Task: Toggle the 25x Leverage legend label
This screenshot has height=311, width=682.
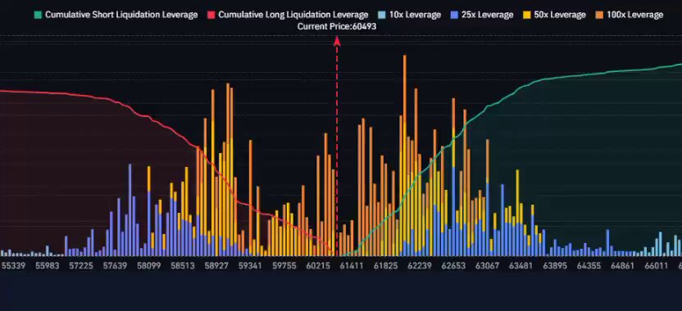Action: click(487, 15)
